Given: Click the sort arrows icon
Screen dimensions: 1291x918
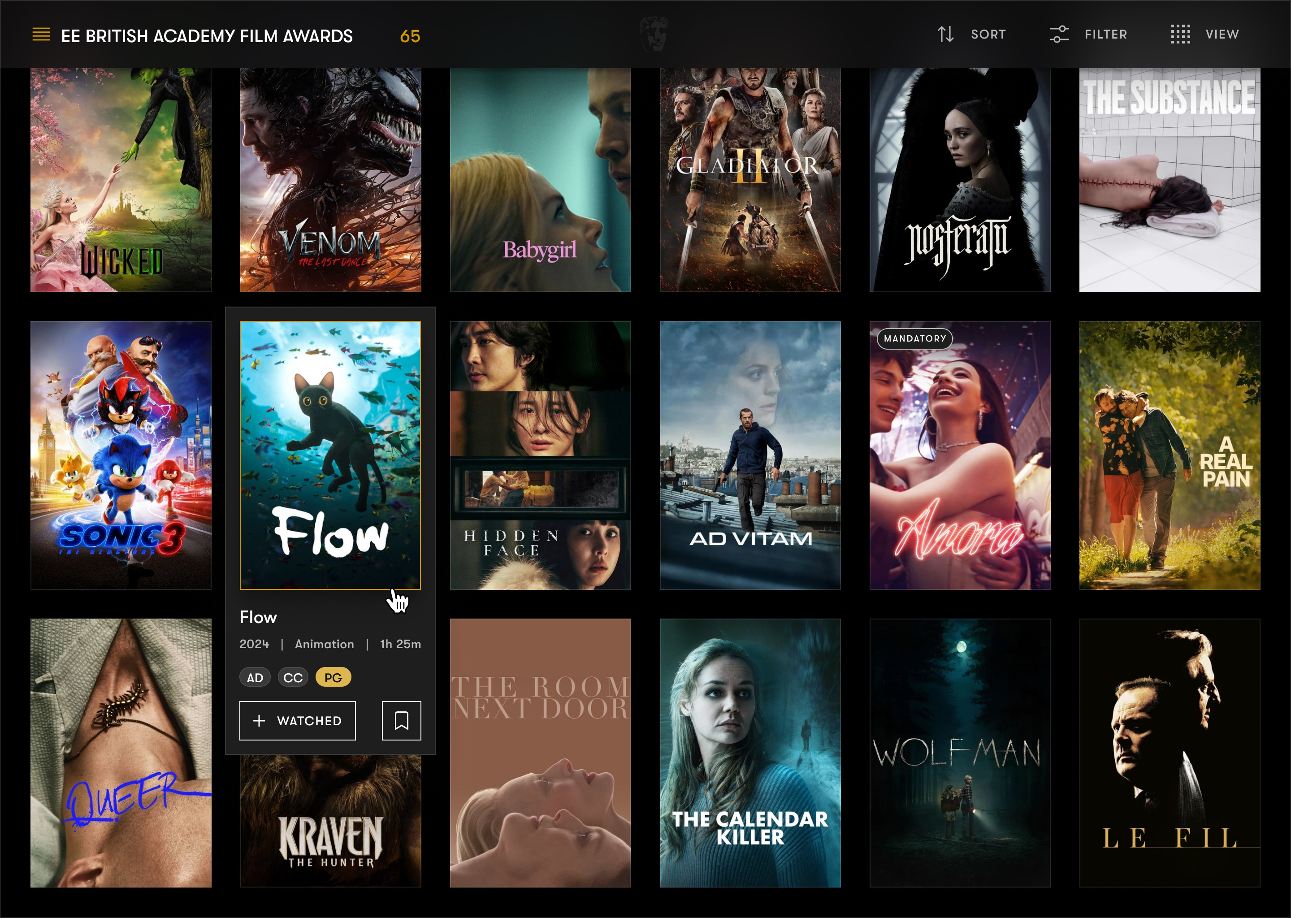Looking at the screenshot, I should [946, 35].
